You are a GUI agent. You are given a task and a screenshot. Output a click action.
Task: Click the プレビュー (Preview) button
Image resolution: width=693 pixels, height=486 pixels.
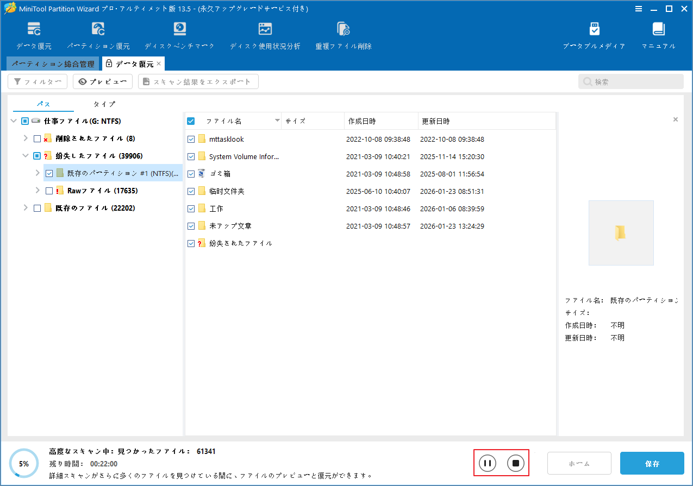point(102,81)
